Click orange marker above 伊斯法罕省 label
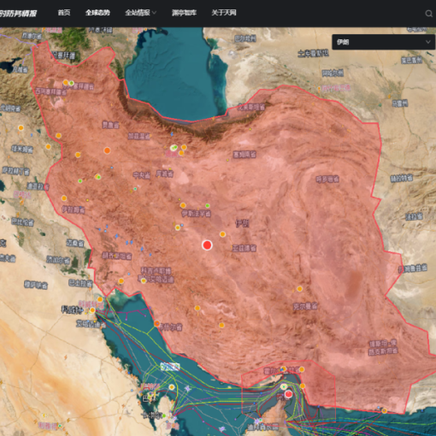Image resolution: width=436 pixels, height=436 pixels. click(183, 205)
